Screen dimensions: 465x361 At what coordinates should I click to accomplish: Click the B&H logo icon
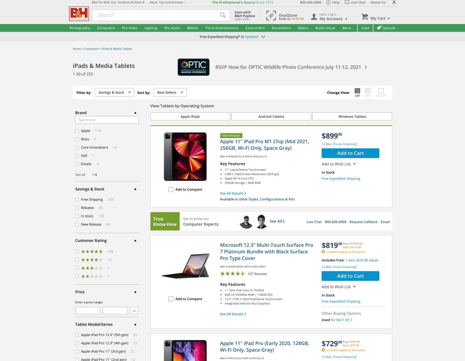(79, 14)
